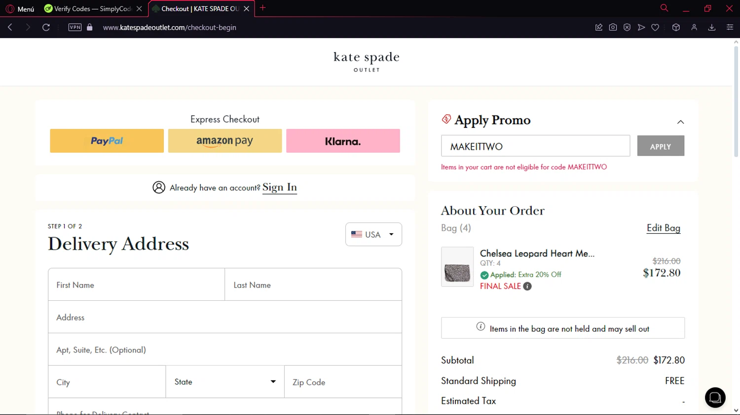Image resolution: width=740 pixels, height=415 pixels.
Task: Click the Applied: Extra 20% Off text
Action: pyautogui.click(x=526, y=275)
